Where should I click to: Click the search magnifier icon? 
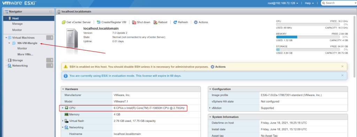pyautogui.click(x=324, y=3)
